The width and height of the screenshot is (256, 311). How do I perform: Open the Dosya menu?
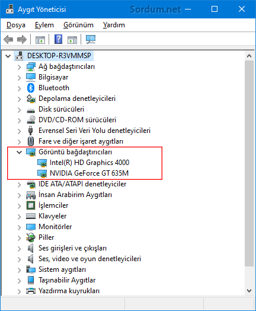[16, 25]
